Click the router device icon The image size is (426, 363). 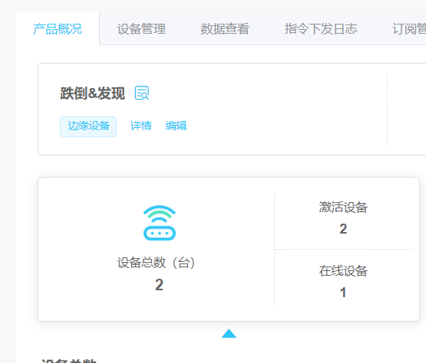point(160,223)
